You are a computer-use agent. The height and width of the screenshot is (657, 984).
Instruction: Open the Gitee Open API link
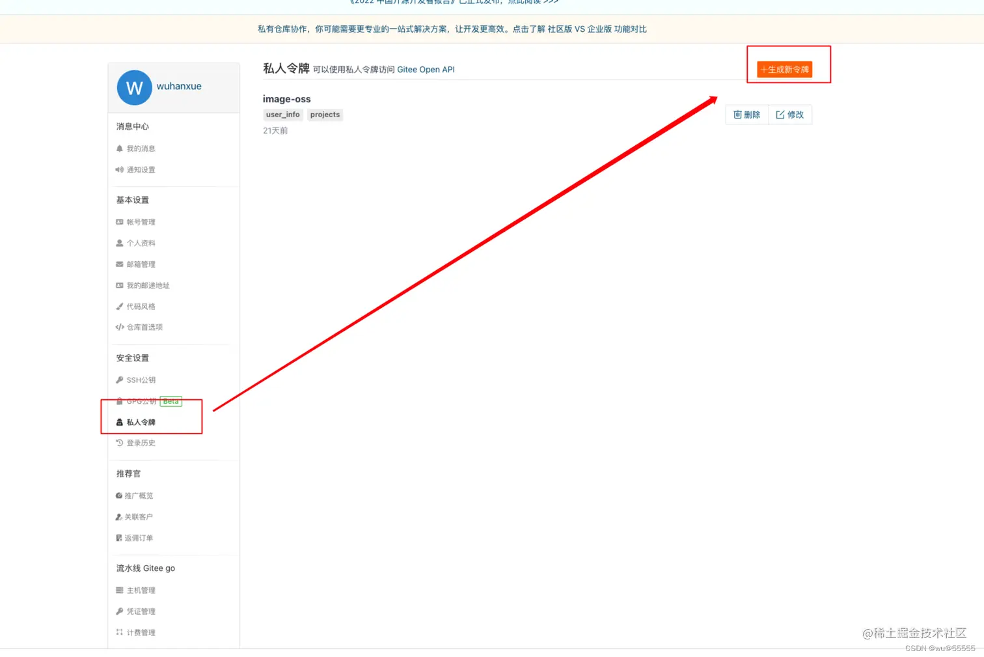[x=426, y=70]
